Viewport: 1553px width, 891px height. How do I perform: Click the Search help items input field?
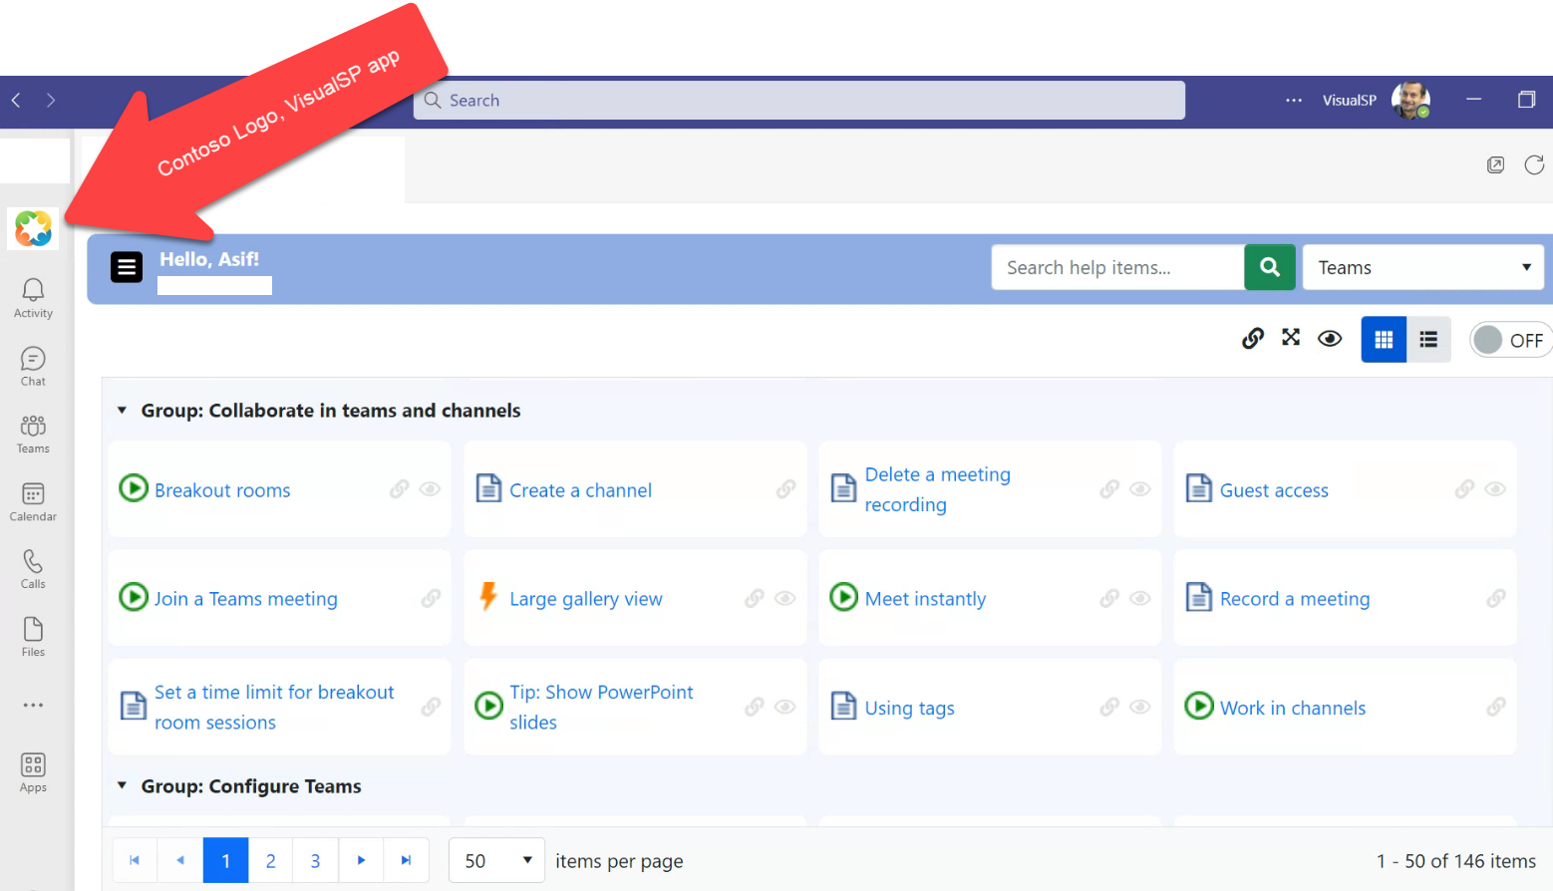(1116, 267)
